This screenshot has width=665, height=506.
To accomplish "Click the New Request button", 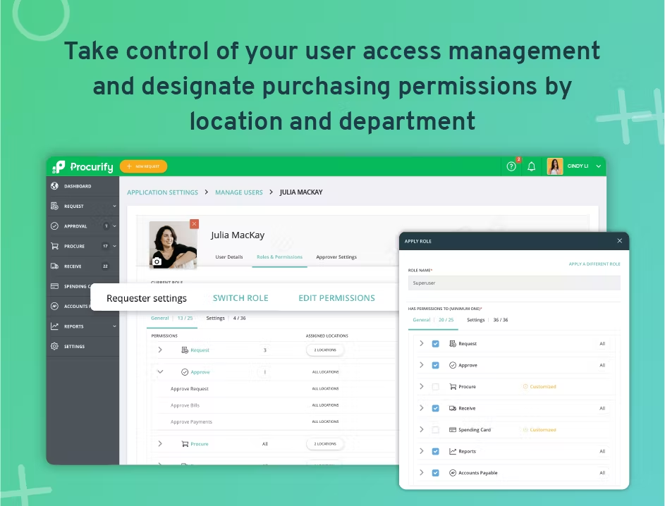I will pyautogui.click(x=143, y=166).
